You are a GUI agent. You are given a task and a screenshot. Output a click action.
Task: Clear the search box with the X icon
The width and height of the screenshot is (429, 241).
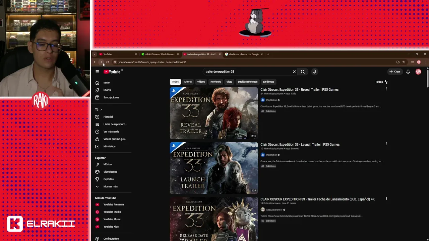[294, 72]
